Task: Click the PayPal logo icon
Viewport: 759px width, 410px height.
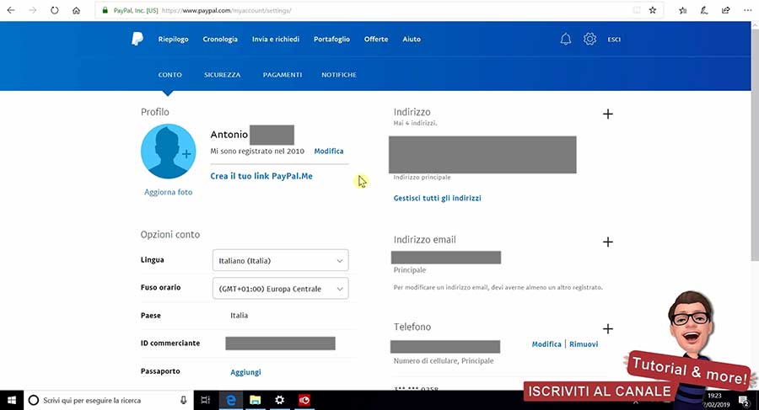Action: coord(137,39)
